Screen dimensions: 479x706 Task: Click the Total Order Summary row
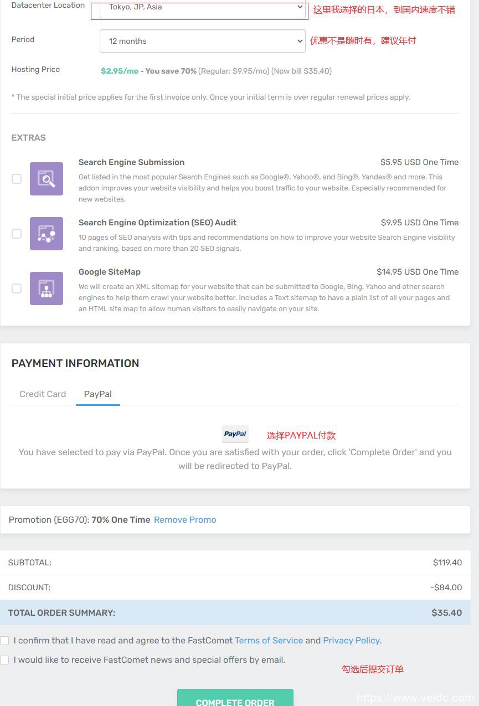(235, 613)
